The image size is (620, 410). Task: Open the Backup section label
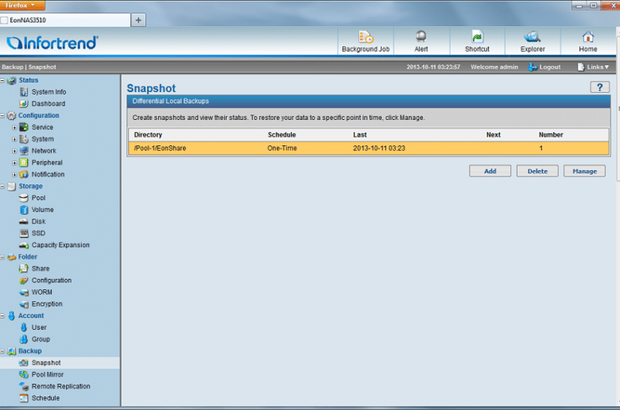coord(30,351)
